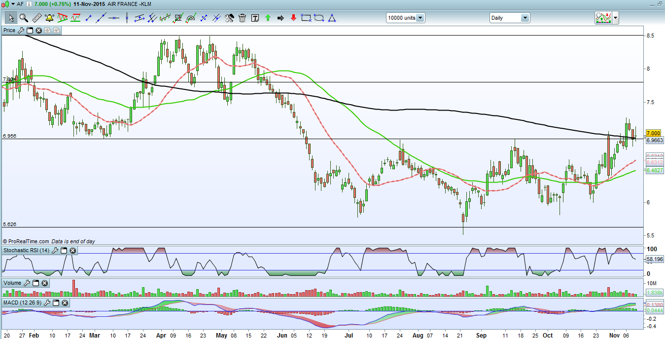
Task: Select the rectangle drawing tool
Action: coord(306,18)
